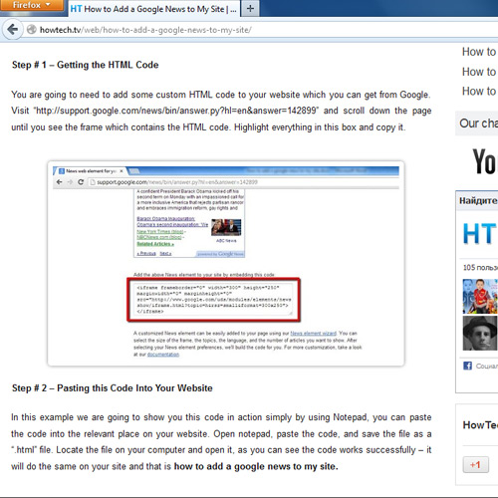Click the +1 button in the sidebar
498x498 pixels.
(476, 465)
